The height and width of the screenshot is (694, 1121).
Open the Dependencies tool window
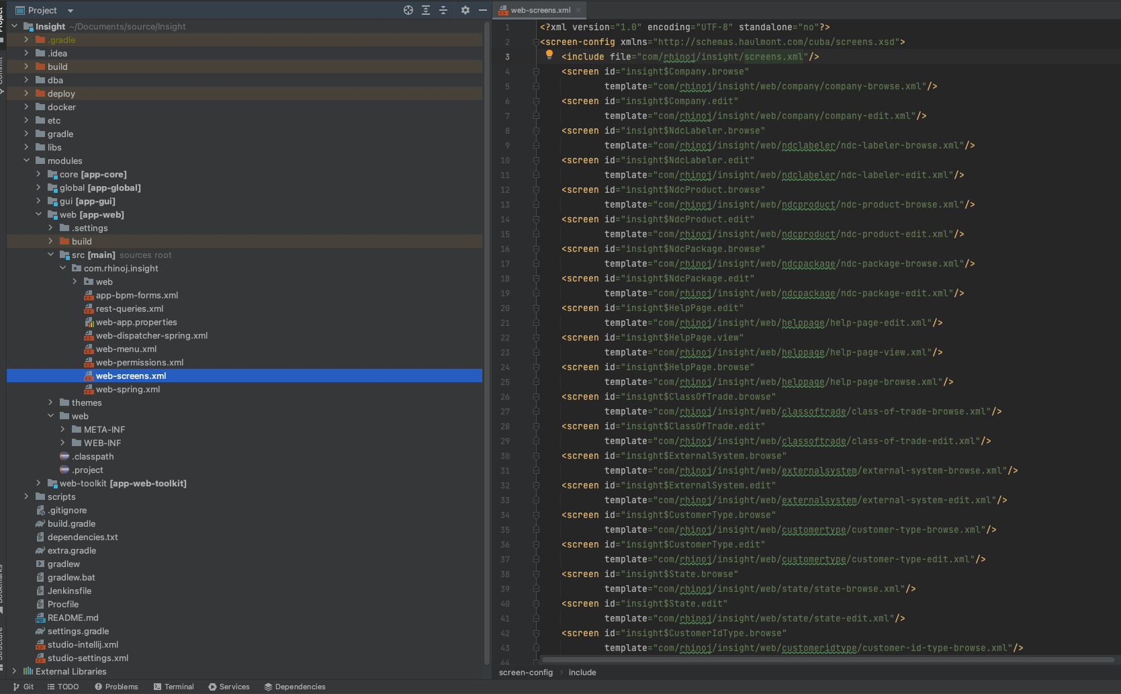(294, 687)
